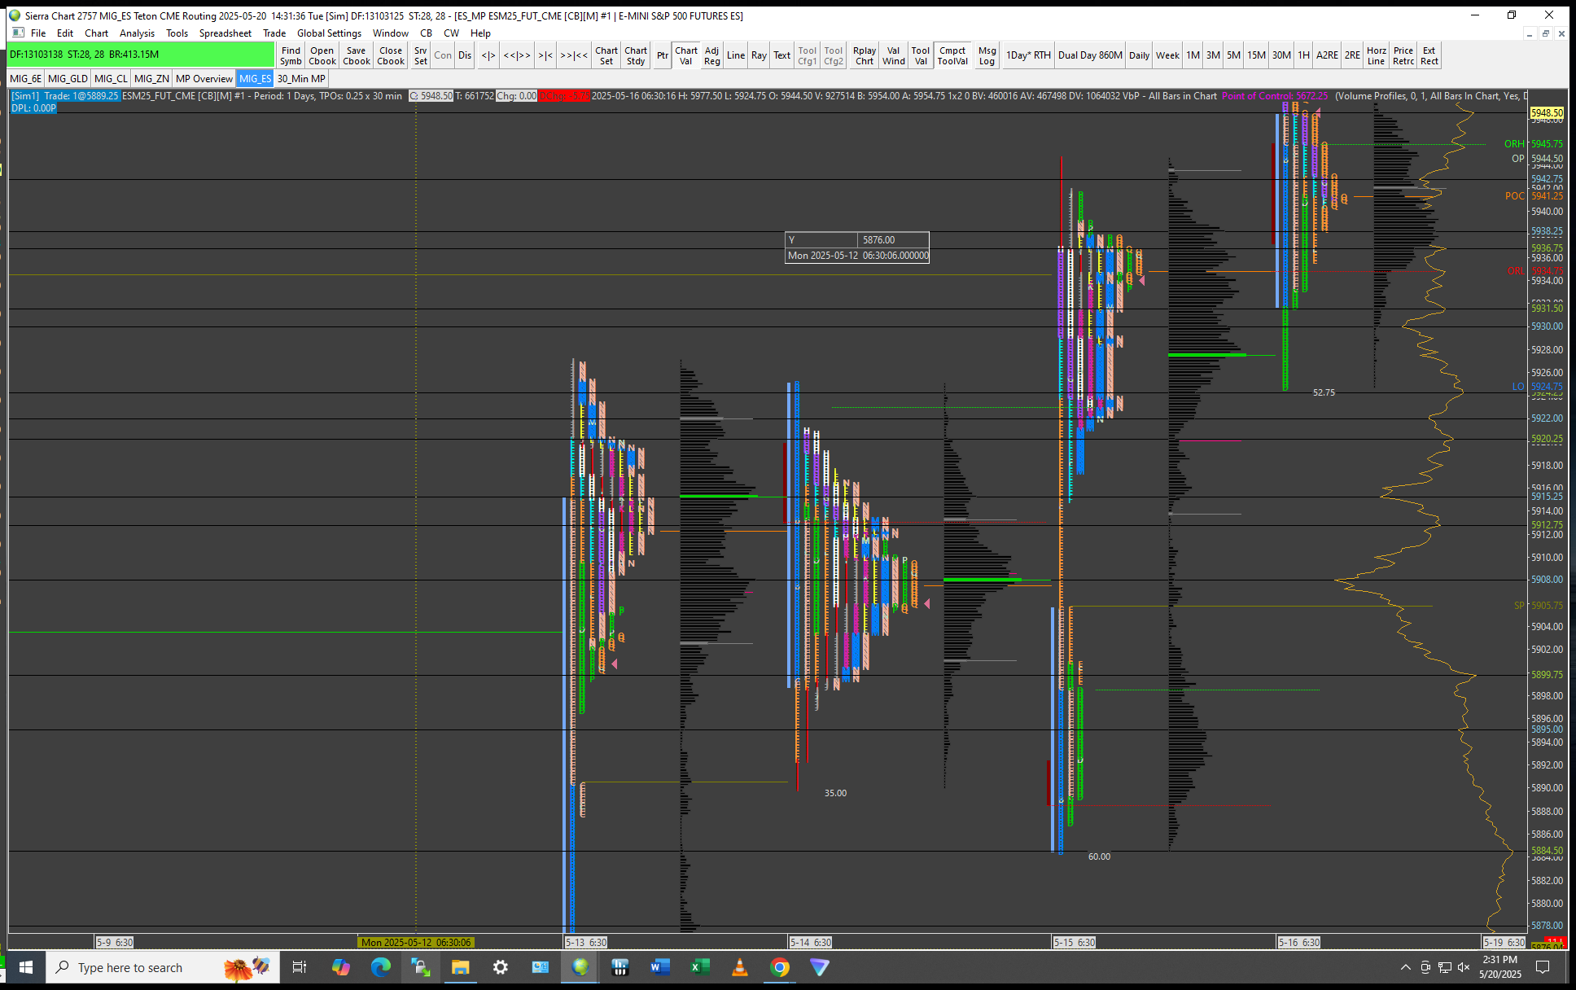1576x990 pixels.
Task: Click the Find Symb toolbar button
Action: coord(291,55)
